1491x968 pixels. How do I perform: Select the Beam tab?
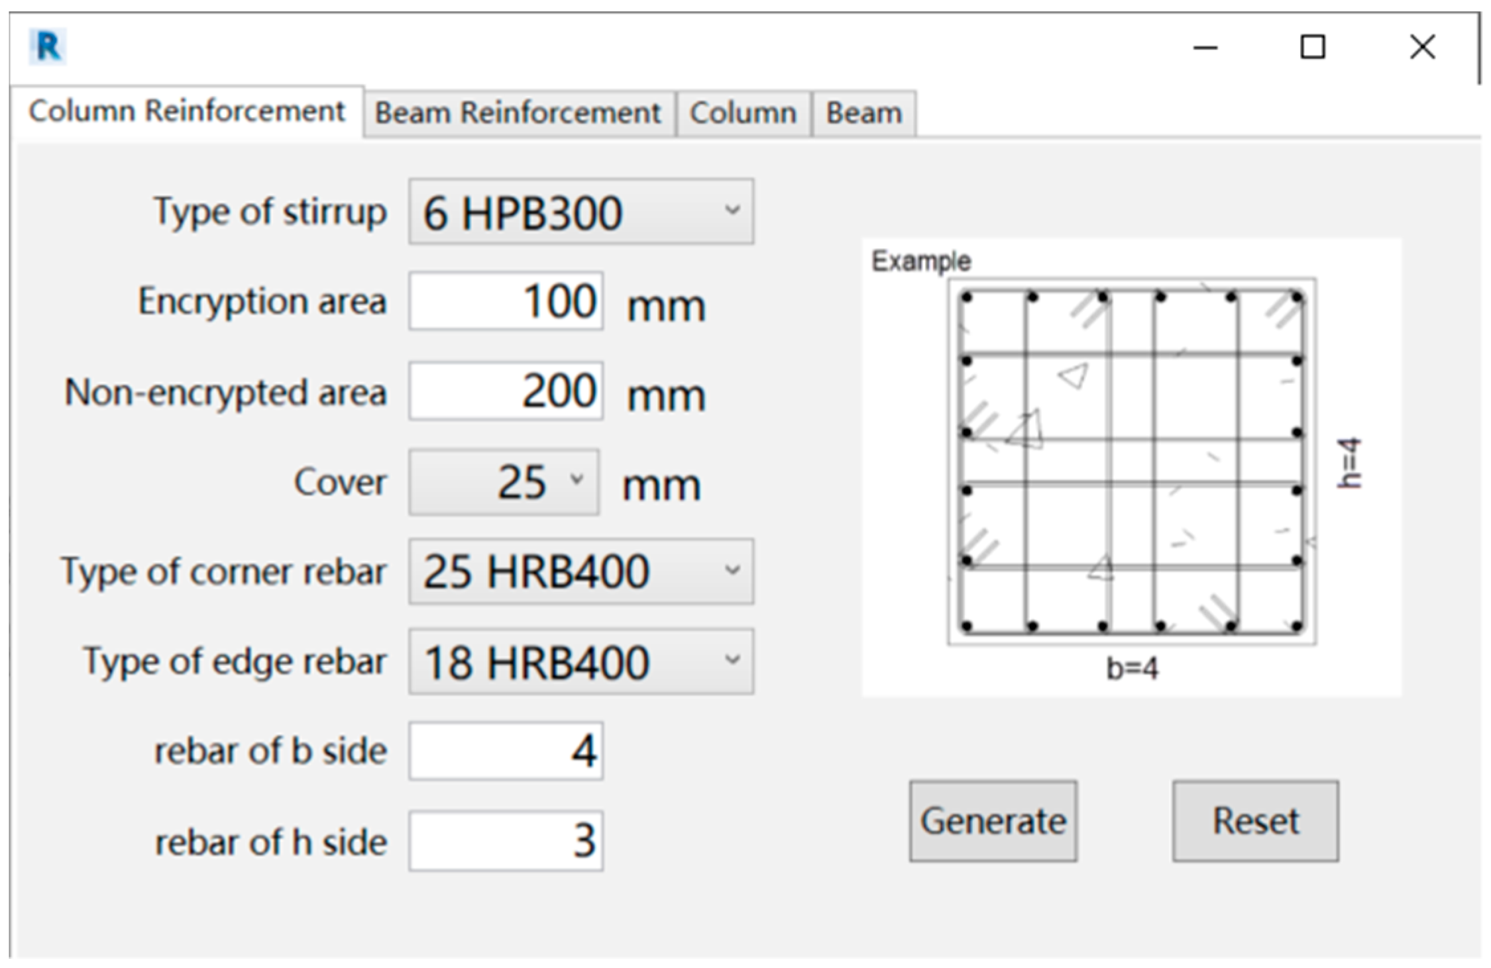click(863, 113)
